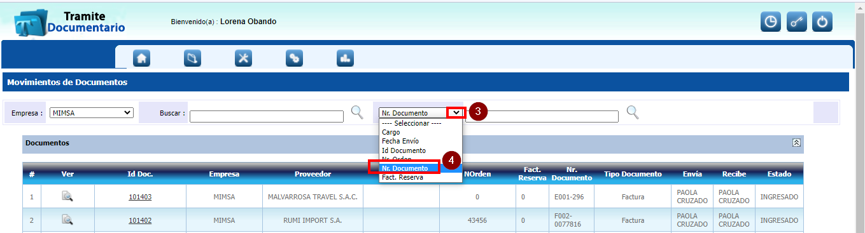Open the tools wrench navigation icon
Screen dimensions: 865x233
[x=243, y=58]
